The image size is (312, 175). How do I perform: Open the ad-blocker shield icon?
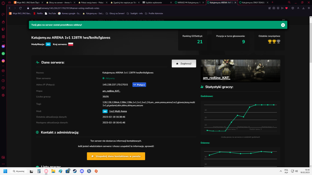tap(278, 8)
